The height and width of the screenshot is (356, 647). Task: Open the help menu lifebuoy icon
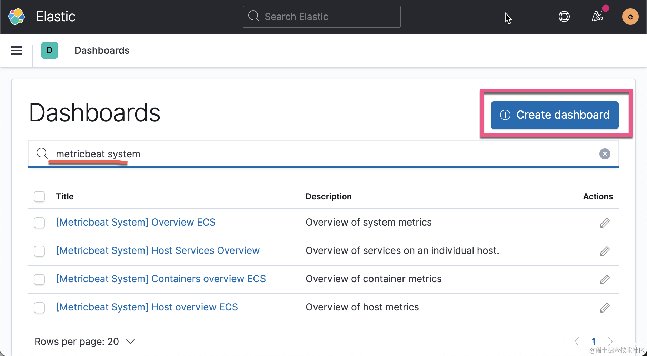pos(564,17)
